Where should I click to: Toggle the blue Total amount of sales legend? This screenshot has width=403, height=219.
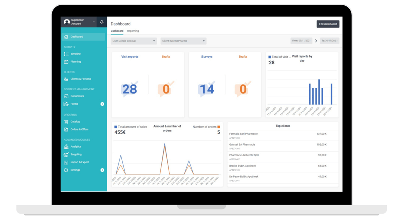(x=116, y=127)
